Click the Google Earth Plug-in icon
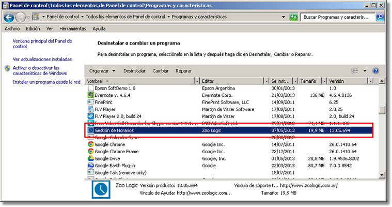 pos(90,166)
